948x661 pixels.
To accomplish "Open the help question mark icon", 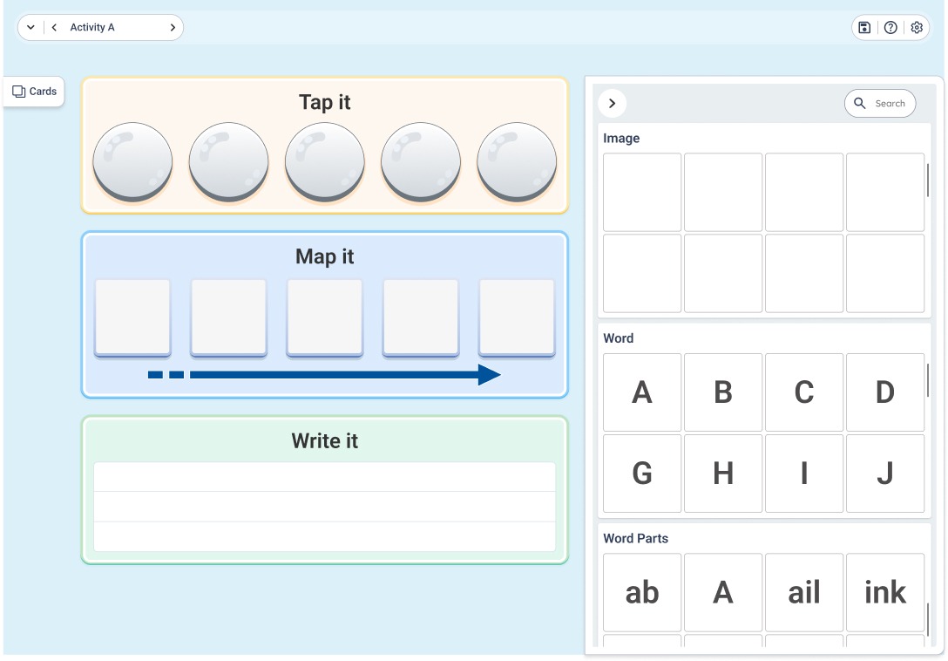I will 890,27.
